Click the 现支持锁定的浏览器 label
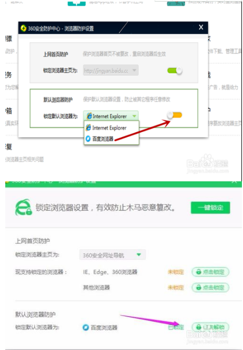243x350 pixels. [41, 272]
